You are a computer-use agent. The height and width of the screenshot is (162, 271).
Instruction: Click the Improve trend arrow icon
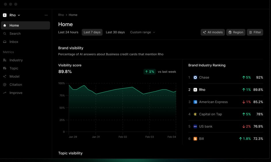click(5, 93)
